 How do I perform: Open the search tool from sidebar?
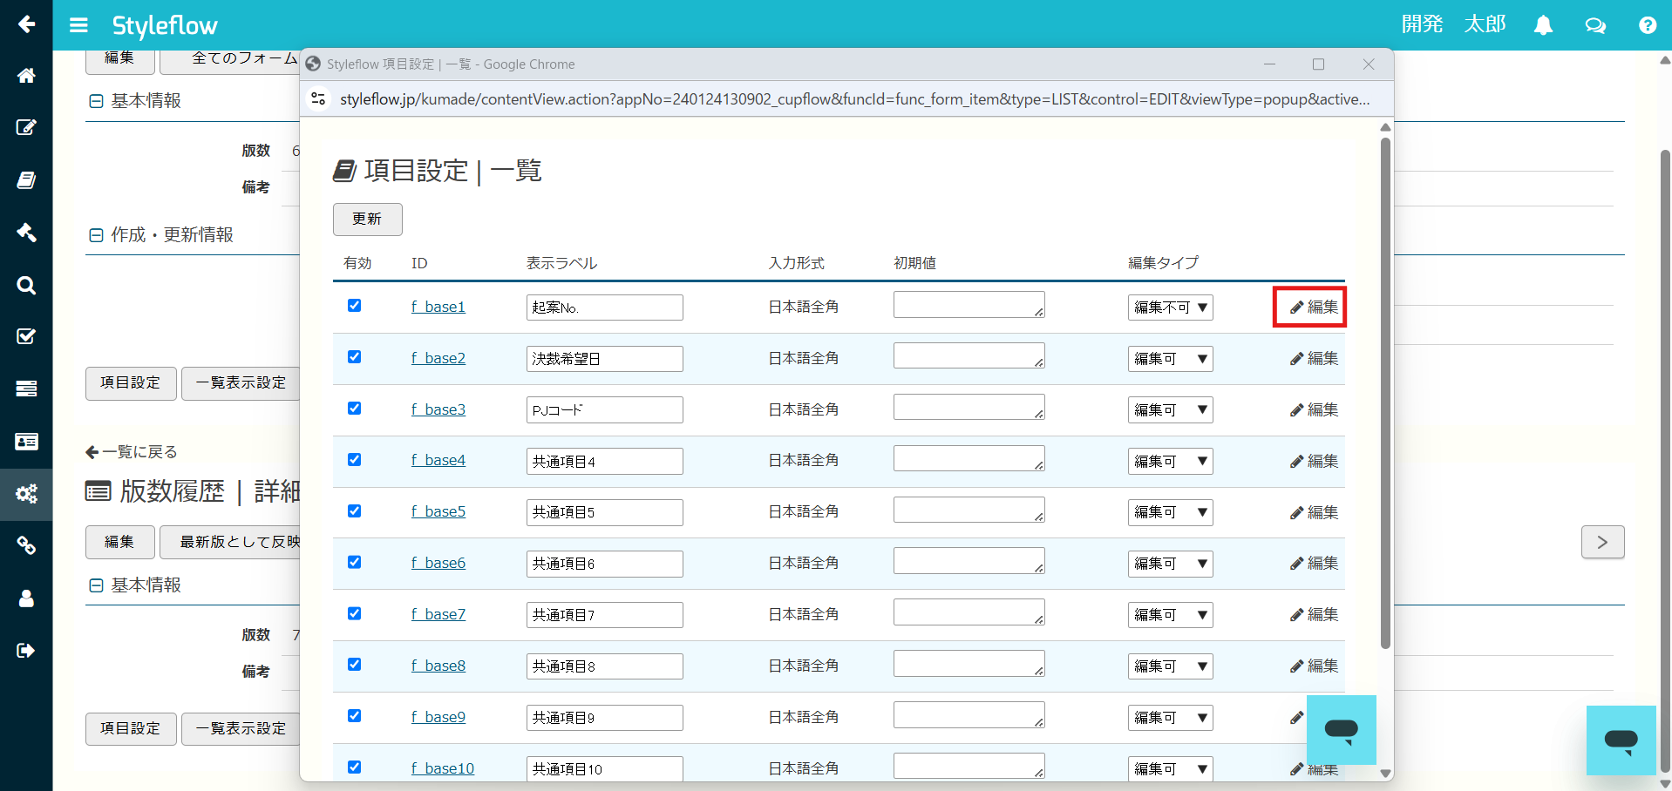[x=26, y=285]
